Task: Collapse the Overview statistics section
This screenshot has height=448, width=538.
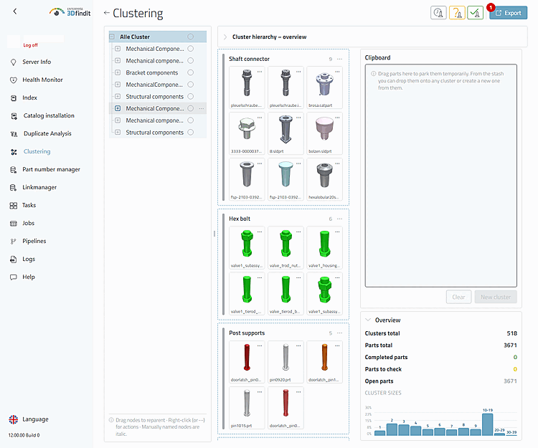Action: coord(368,320)
